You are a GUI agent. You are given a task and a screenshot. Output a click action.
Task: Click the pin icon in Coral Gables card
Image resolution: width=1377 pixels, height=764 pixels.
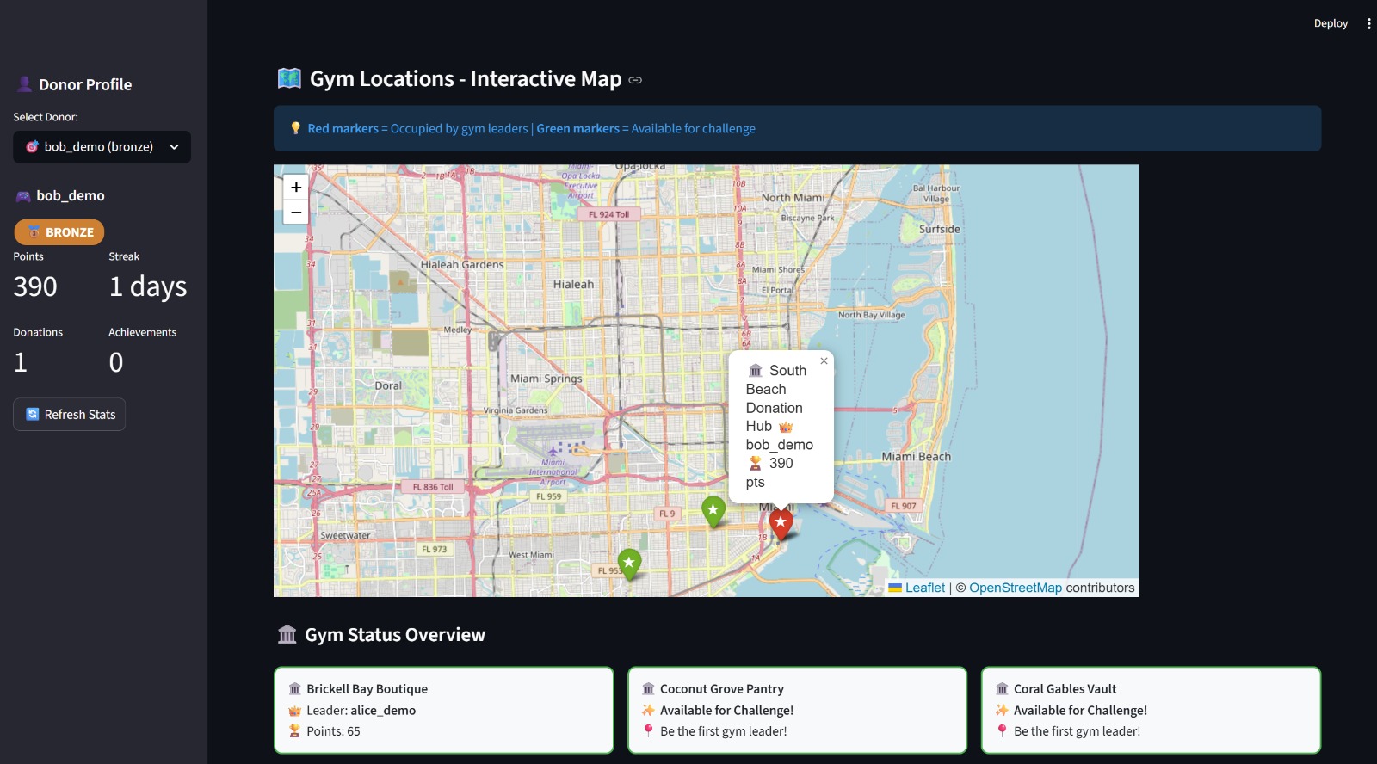(1002, 731)
